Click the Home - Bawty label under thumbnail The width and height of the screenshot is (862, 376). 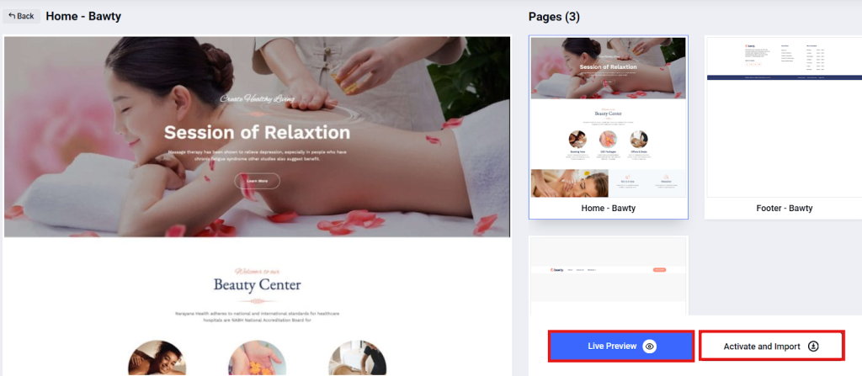click(608, 209)
